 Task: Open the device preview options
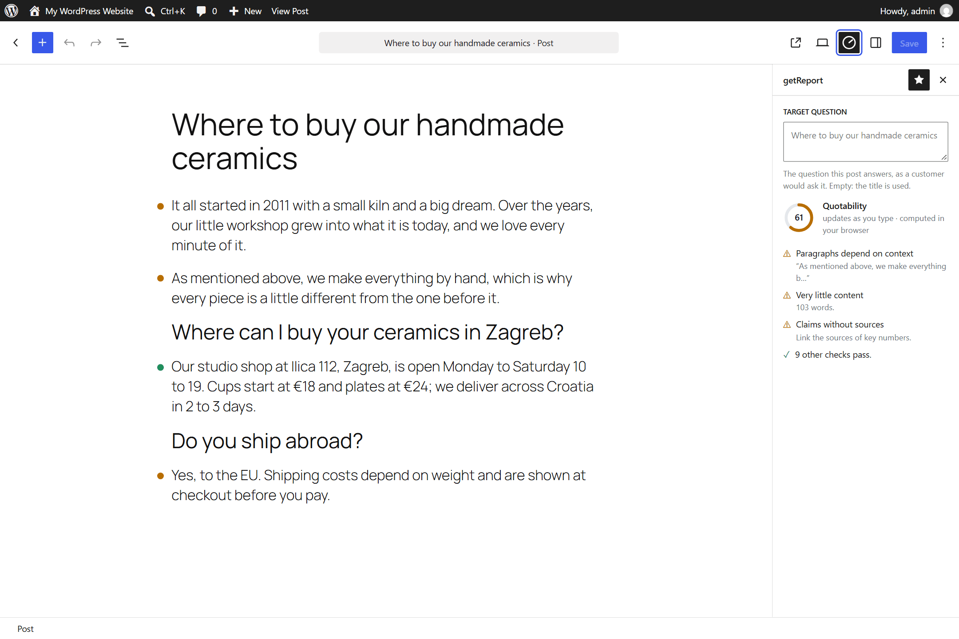(822, 43)
